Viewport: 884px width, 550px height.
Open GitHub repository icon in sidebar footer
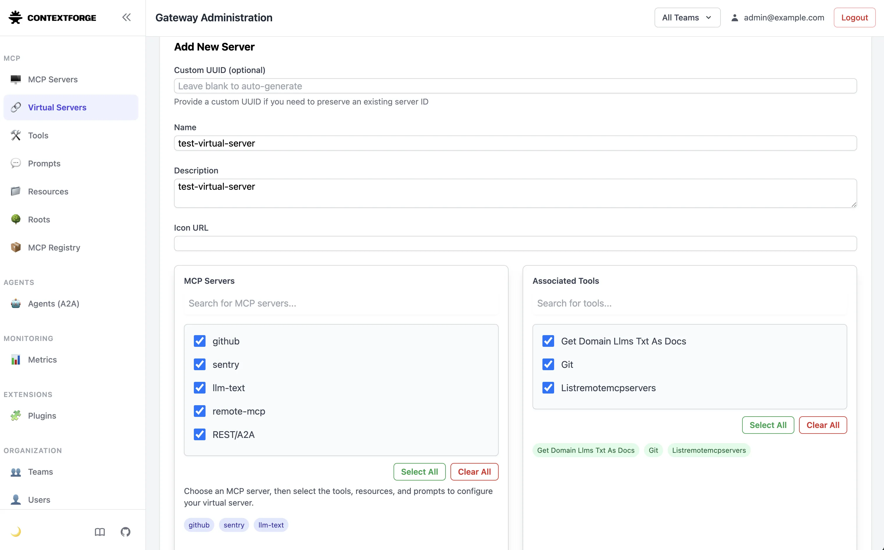click(126, 532)
